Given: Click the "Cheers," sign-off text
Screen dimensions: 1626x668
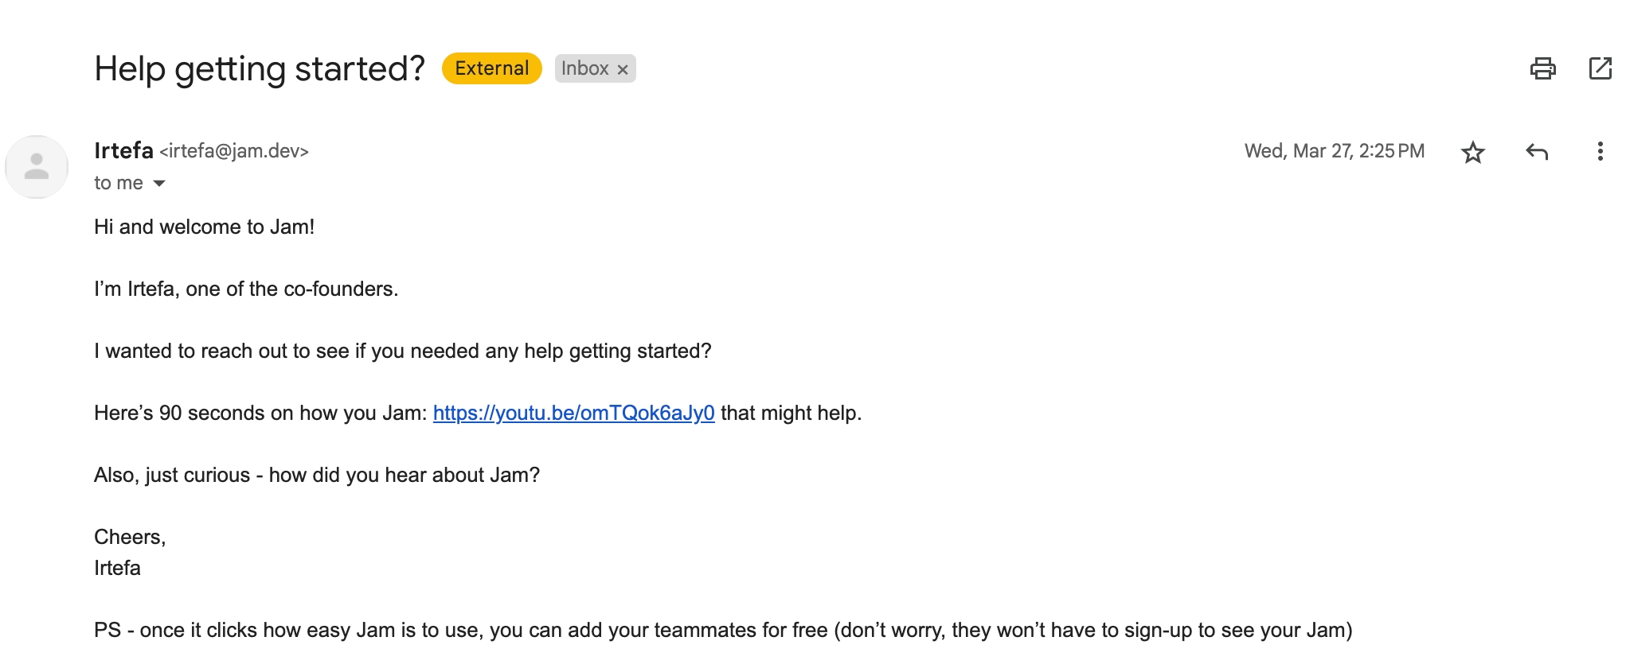Looking at the screenshot, I should [130, 537].
